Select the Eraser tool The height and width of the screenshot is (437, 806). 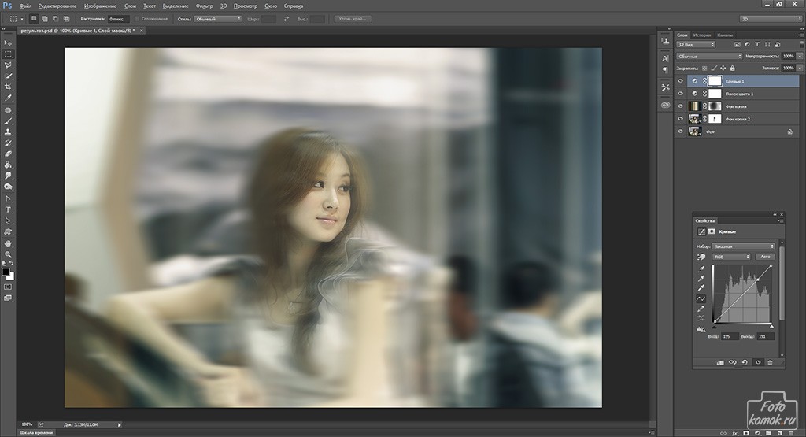point(8,154)
